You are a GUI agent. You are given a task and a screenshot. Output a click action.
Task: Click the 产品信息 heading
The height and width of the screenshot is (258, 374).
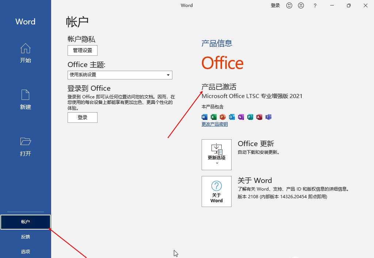(x=217, y=43)
